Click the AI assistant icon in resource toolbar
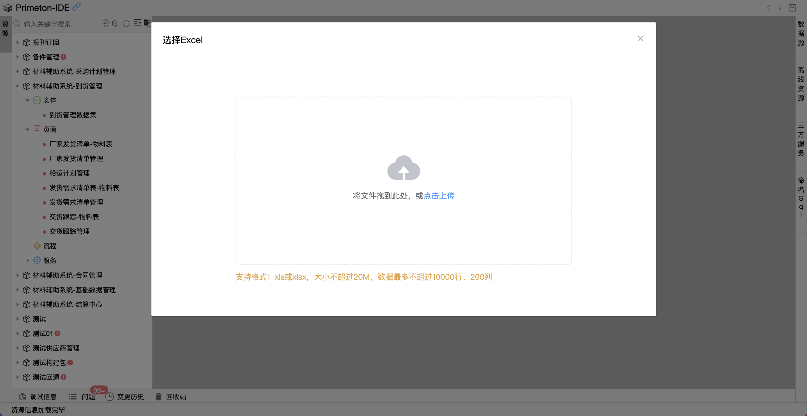 106,23
